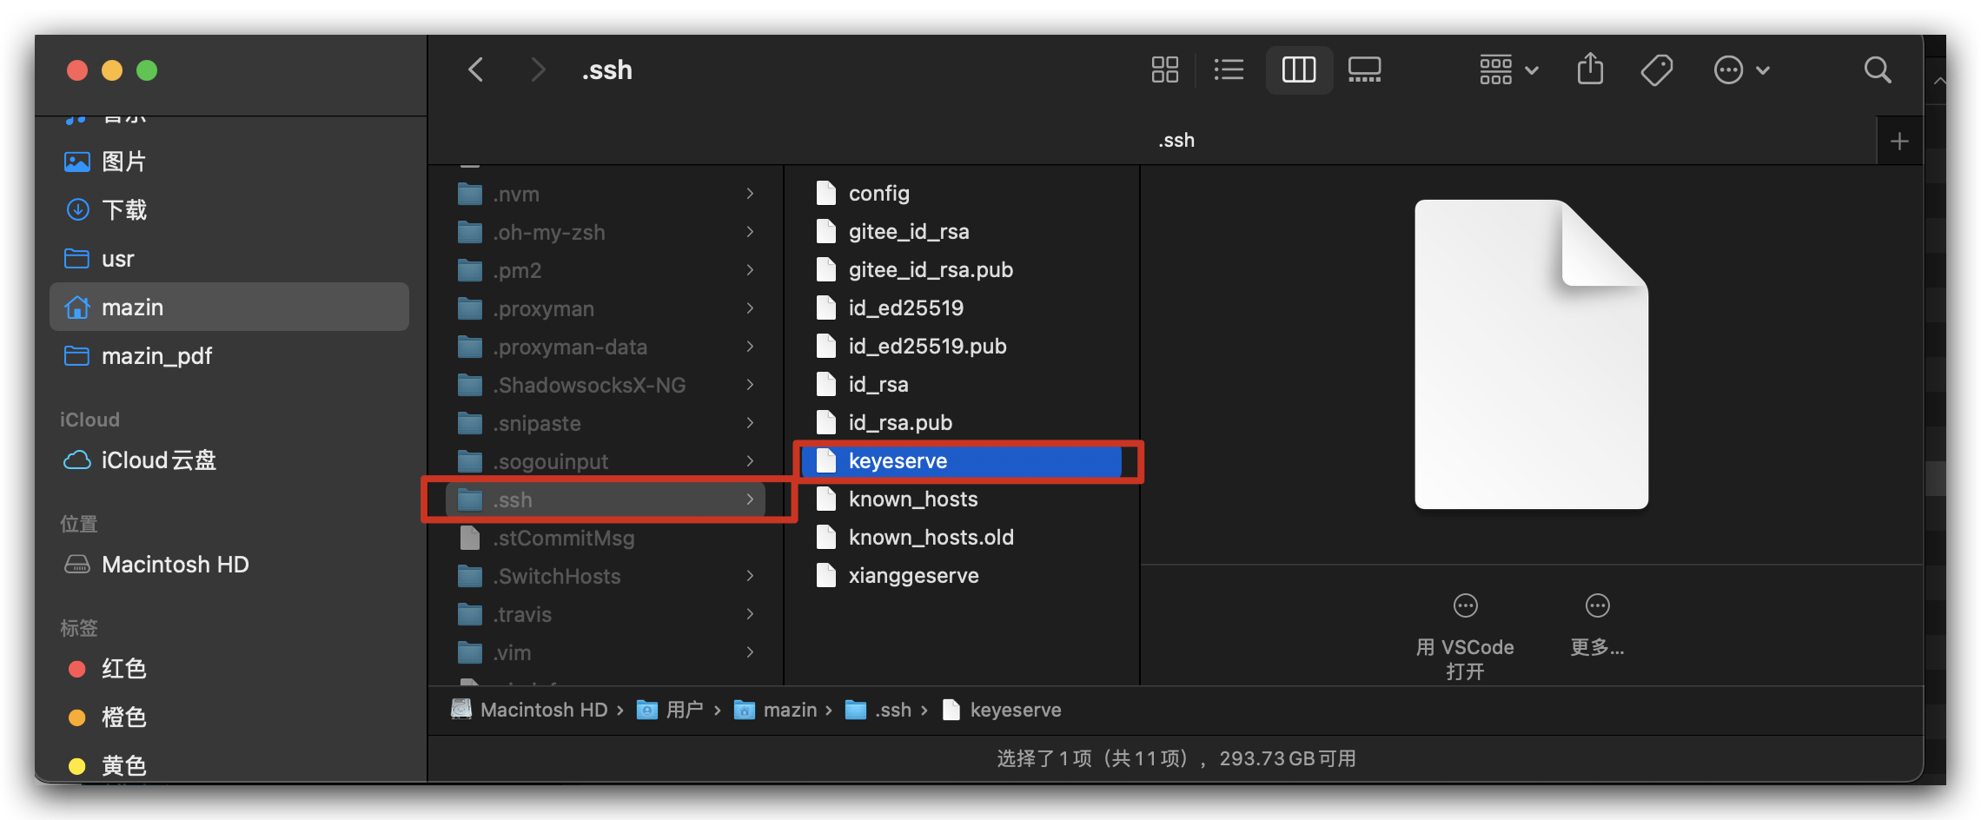The image size is (1981, 820).
Task: Select the .oh-my-zsh folder
Action: click(x=606, y=232)
